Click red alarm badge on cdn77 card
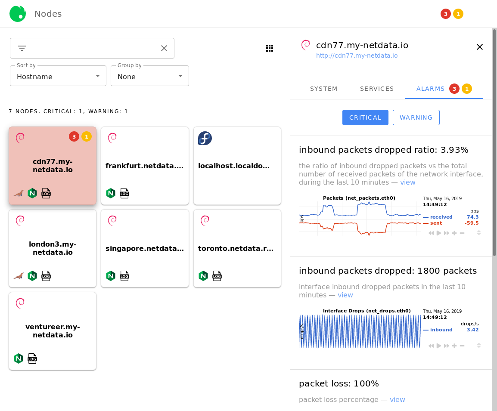The height and width of the screenshot is (411, 497). (74, 136)
